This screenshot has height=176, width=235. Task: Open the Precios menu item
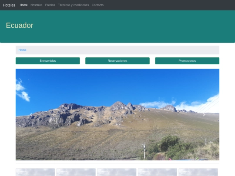(x=50, y=5)
